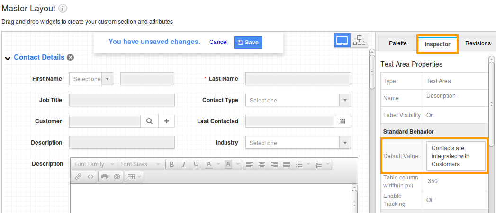Open source code view in editor

[90, 177]
